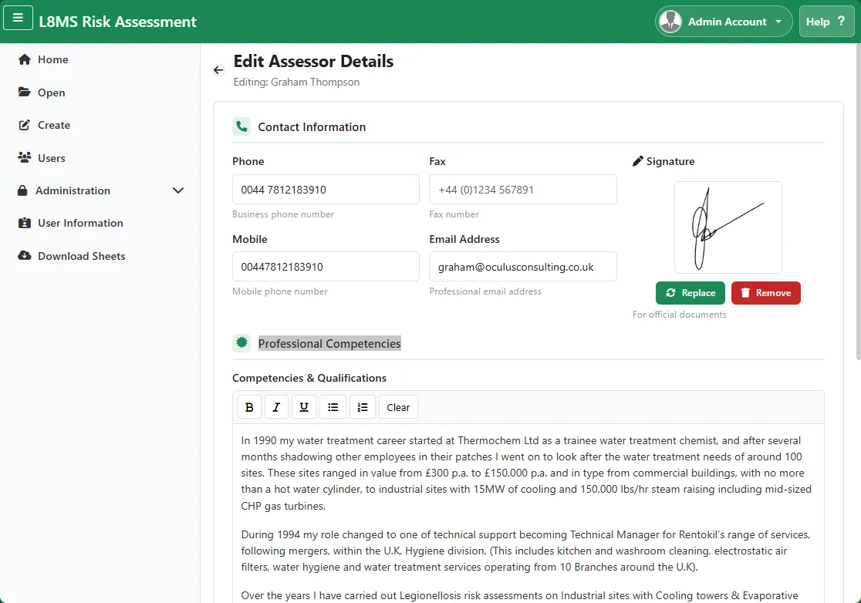The width and height of the screenshot is (861, 603).
Task: Click the 'Competencies & Qualifications' label
Action: (309, 378)
